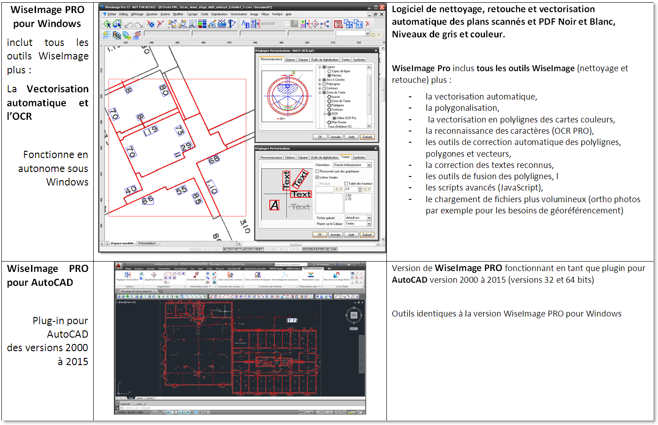
Task: Open the Orientation dropdown
Action: coord(352,165)
